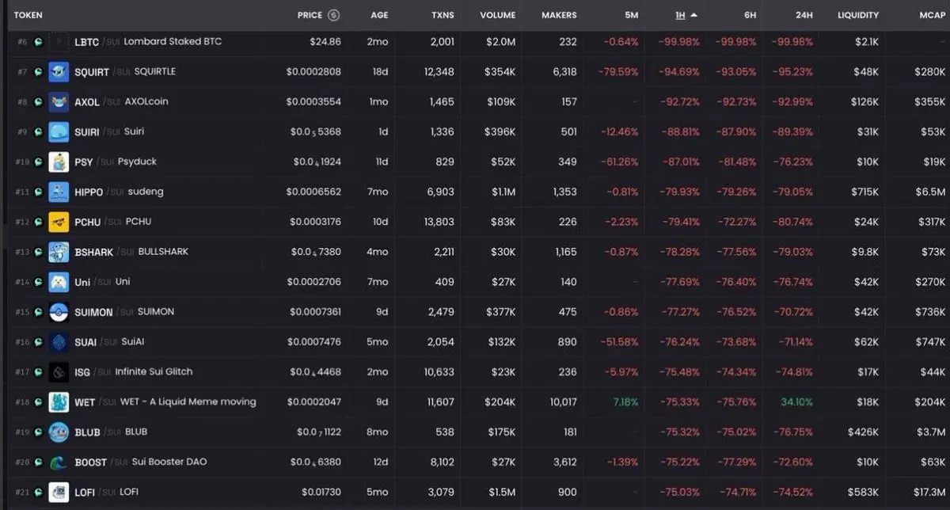Viewport: 950px width, 510px height.
Task: Click the Sui chain icon in WET row
Action: point(38,402)
